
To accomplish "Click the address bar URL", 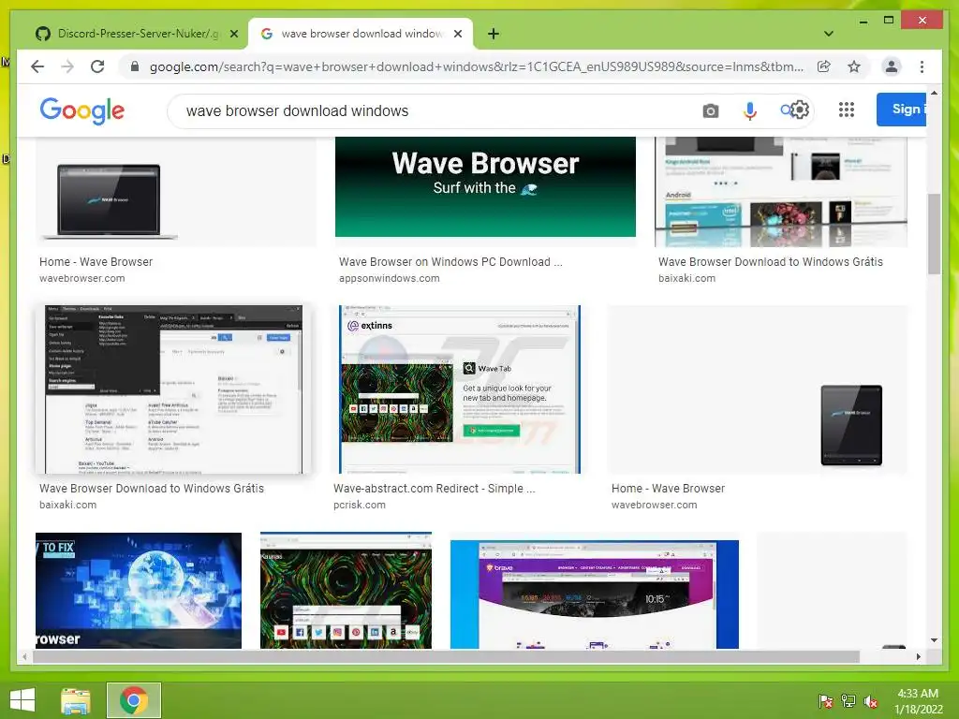I will (476, 66).
